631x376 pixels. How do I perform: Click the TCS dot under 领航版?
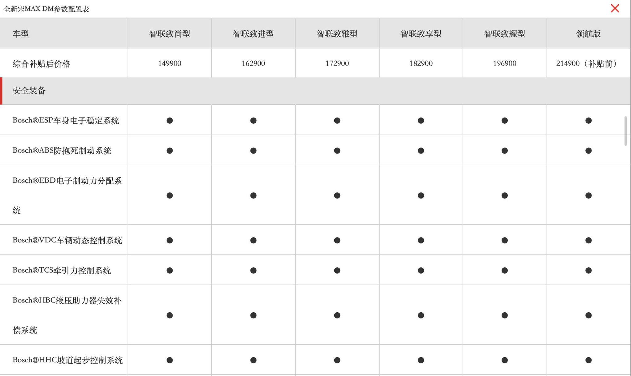pos(588,270)
